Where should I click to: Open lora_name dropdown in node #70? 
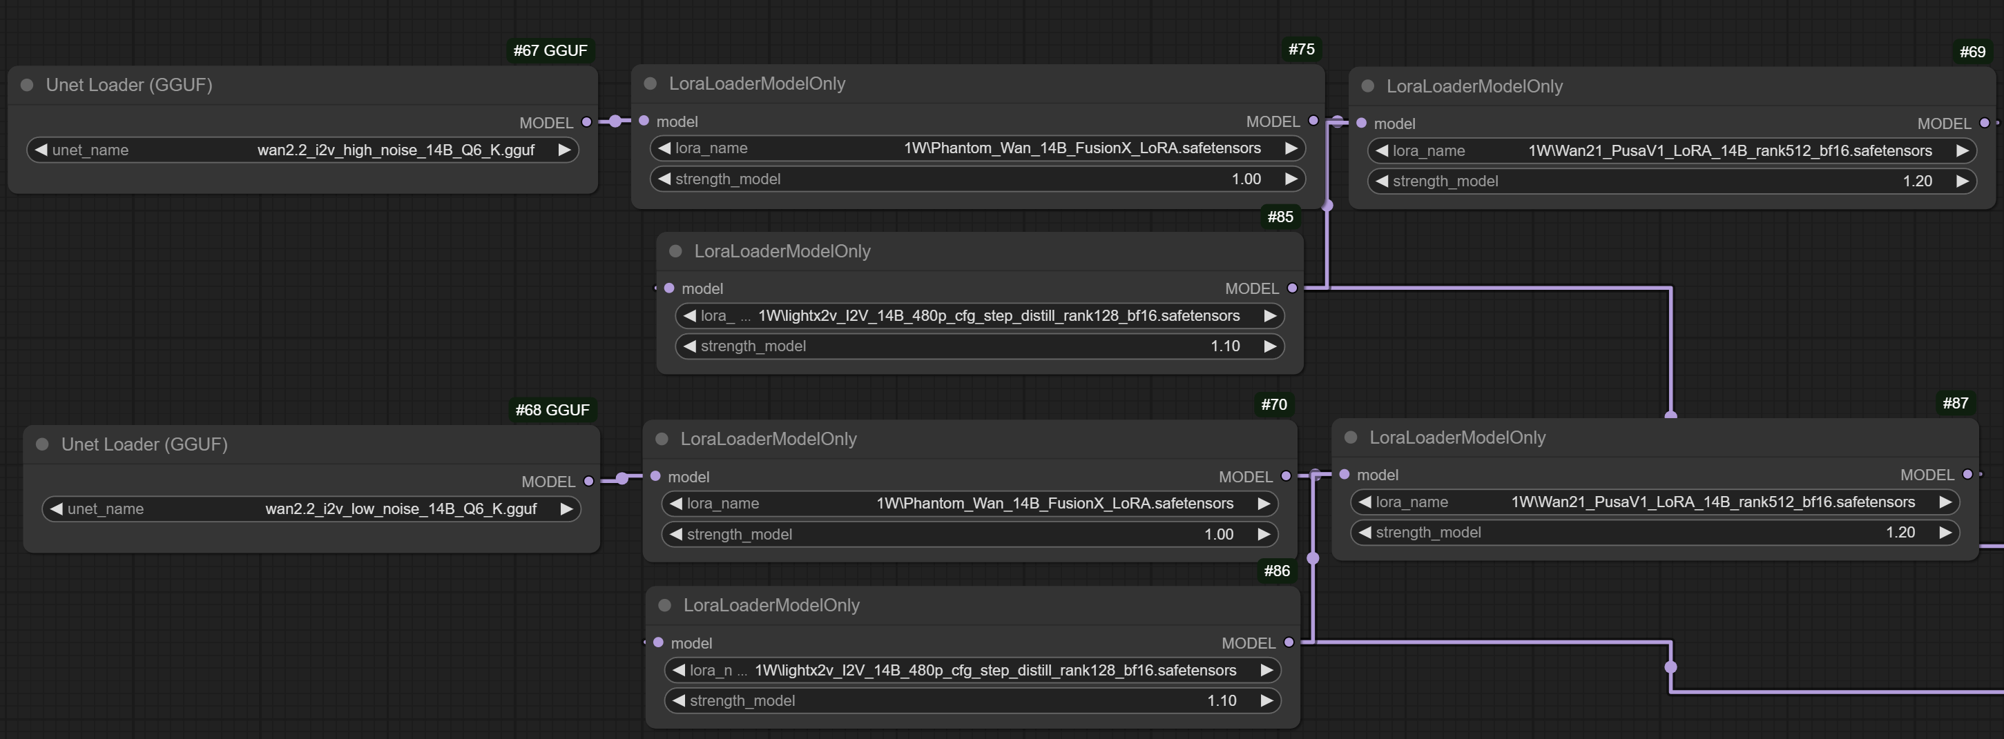pos(970,504)
